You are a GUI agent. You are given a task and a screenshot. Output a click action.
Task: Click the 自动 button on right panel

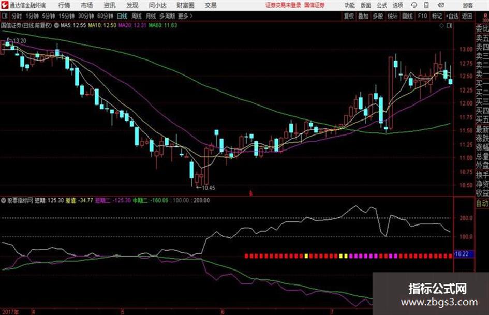[482, 203]
